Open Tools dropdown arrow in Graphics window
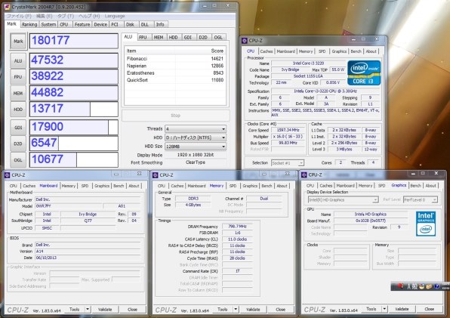 coord(384,309)
